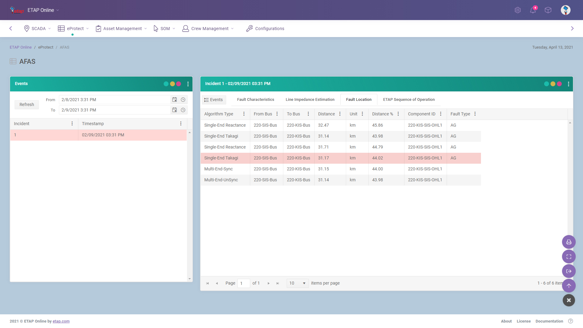Click the export icon below the fullscreen icon
The height and width of the screenshot is (328, 583).
coord(569,271)
